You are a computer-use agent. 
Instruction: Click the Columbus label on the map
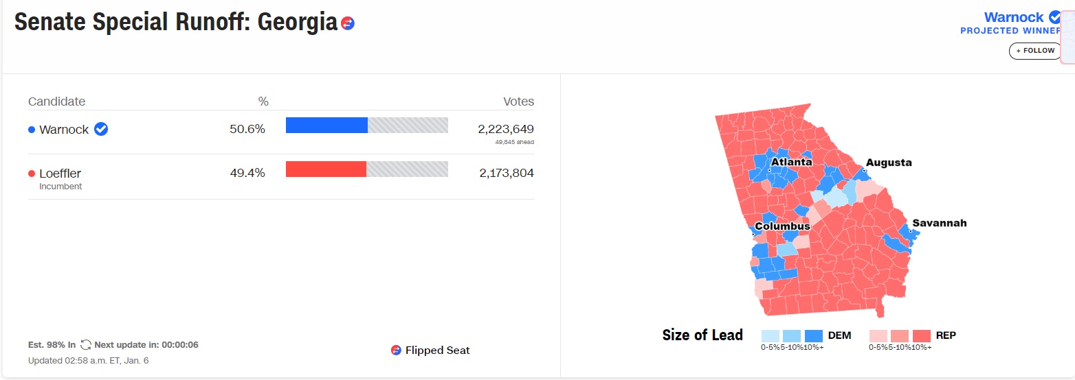point(782,226)
